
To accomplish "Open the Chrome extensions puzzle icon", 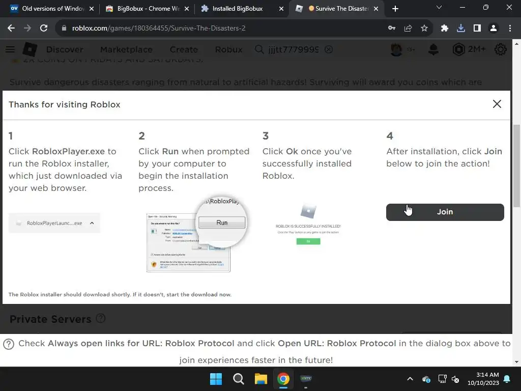I will click(445, 29).
